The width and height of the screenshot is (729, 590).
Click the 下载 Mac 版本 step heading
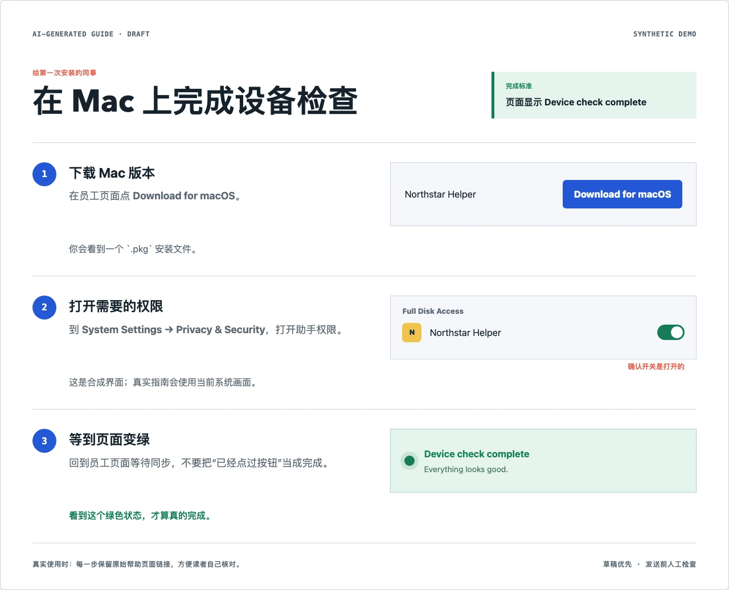(112, 173)
